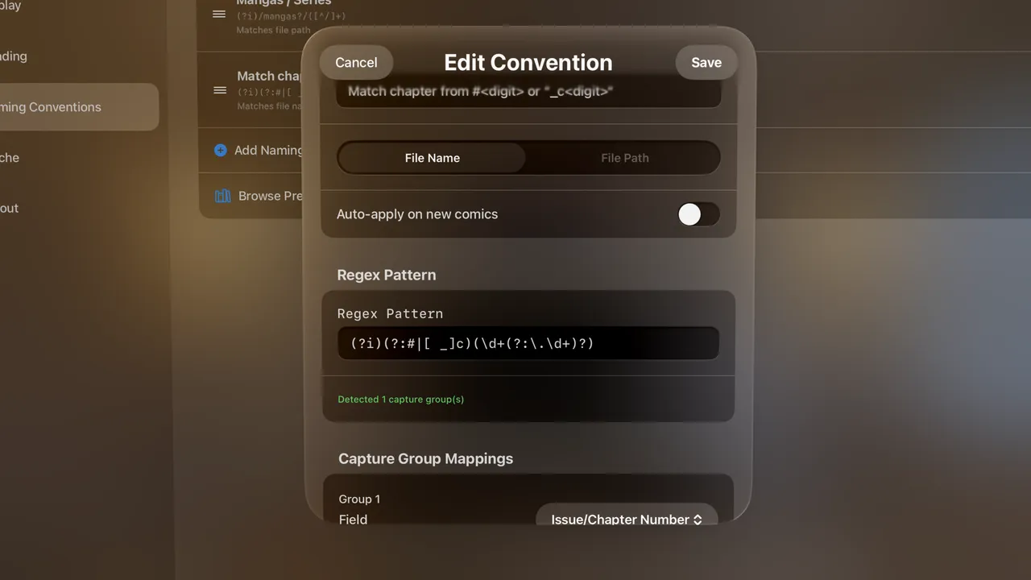Click the Browse Presets books icon
1031x580 pixels.
[x=222, y=196]
